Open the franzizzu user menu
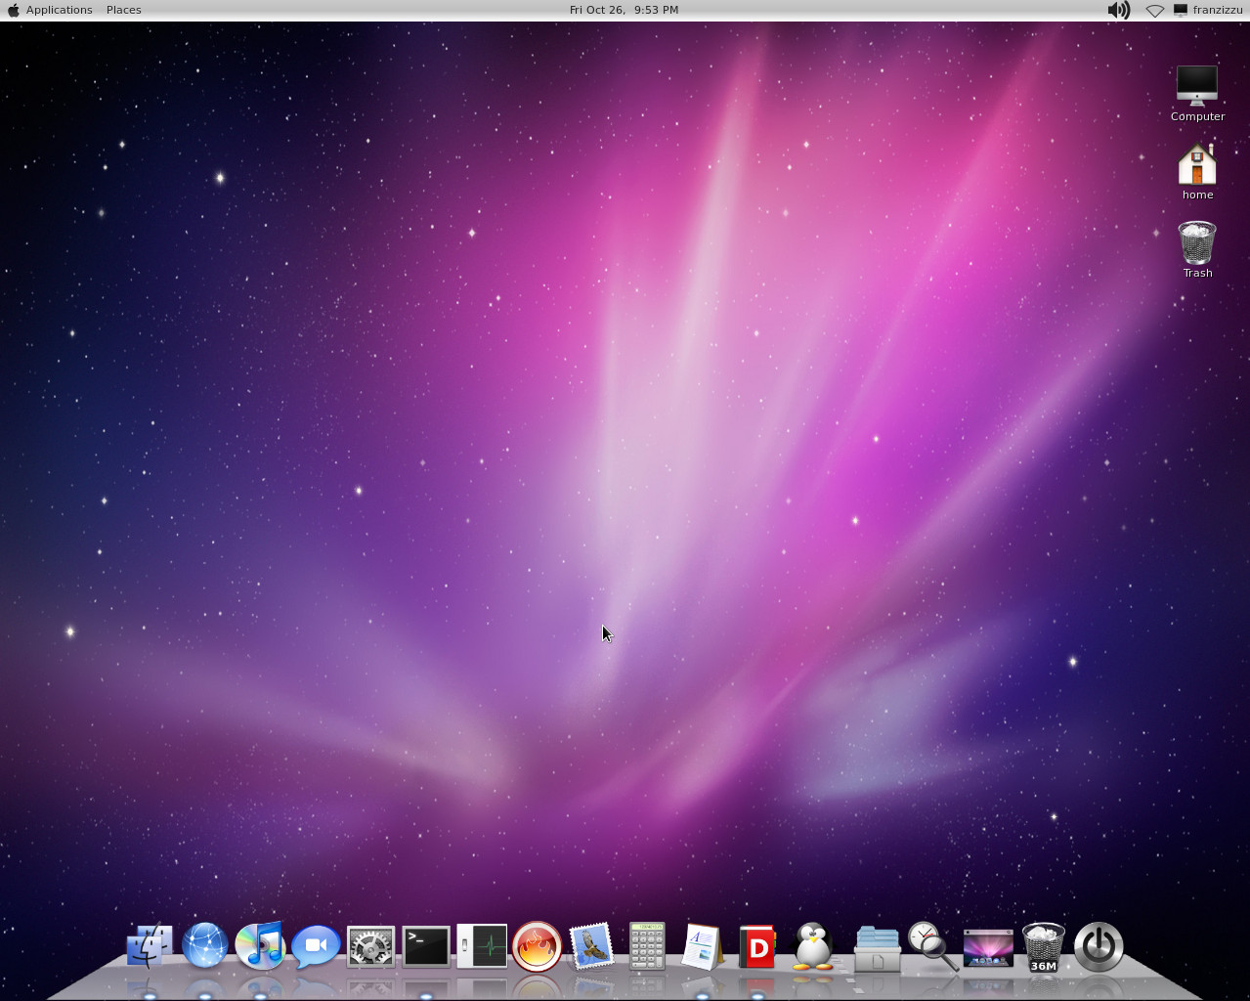The height and width of the screenshot is (1001, 1250). pyautogui.click(x=1208, y=10)
